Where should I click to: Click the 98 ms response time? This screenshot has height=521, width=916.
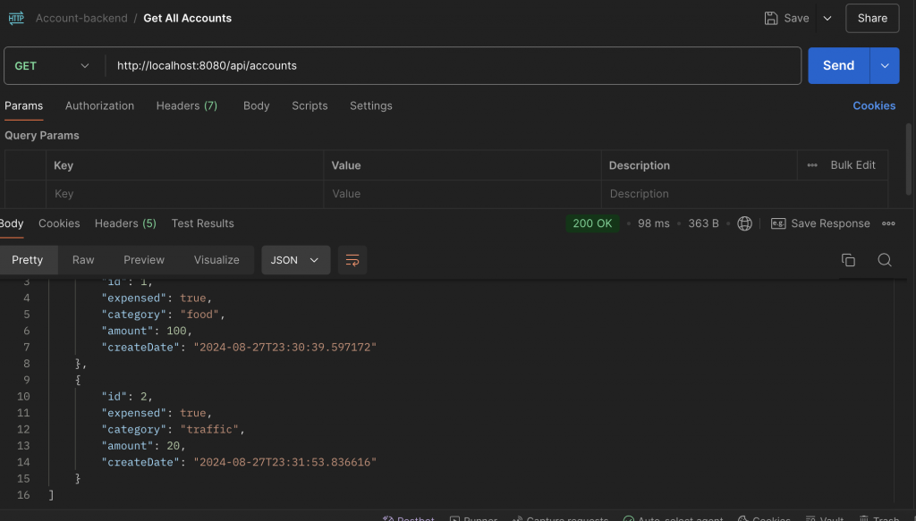coord(654,224)
